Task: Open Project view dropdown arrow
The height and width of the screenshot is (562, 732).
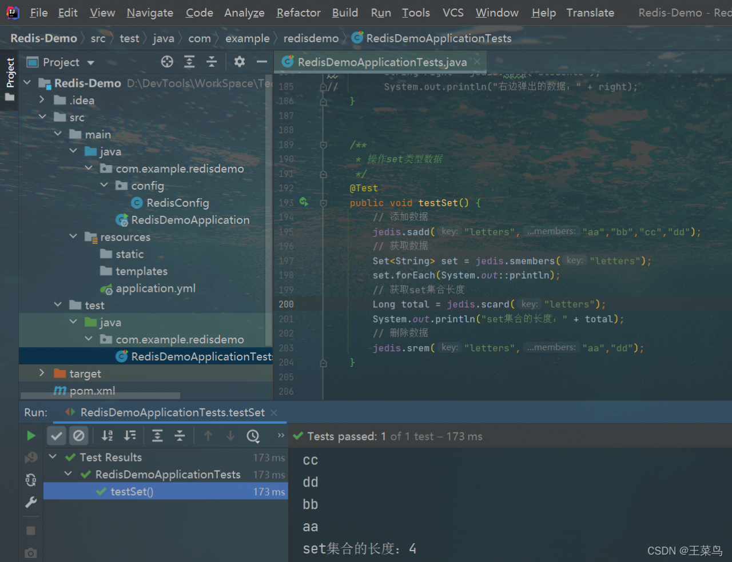Action: [90, 62]
